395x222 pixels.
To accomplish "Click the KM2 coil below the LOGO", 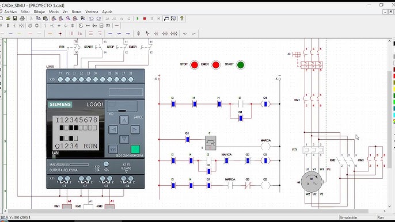I will click(88, 206).
